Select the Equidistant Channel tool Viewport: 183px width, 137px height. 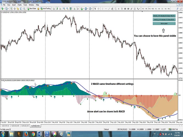[112, 9]
